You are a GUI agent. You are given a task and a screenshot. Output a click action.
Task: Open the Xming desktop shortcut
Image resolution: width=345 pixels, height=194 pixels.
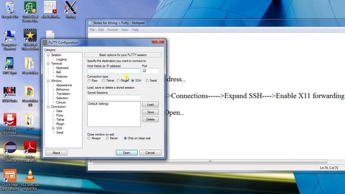point(71,10)
